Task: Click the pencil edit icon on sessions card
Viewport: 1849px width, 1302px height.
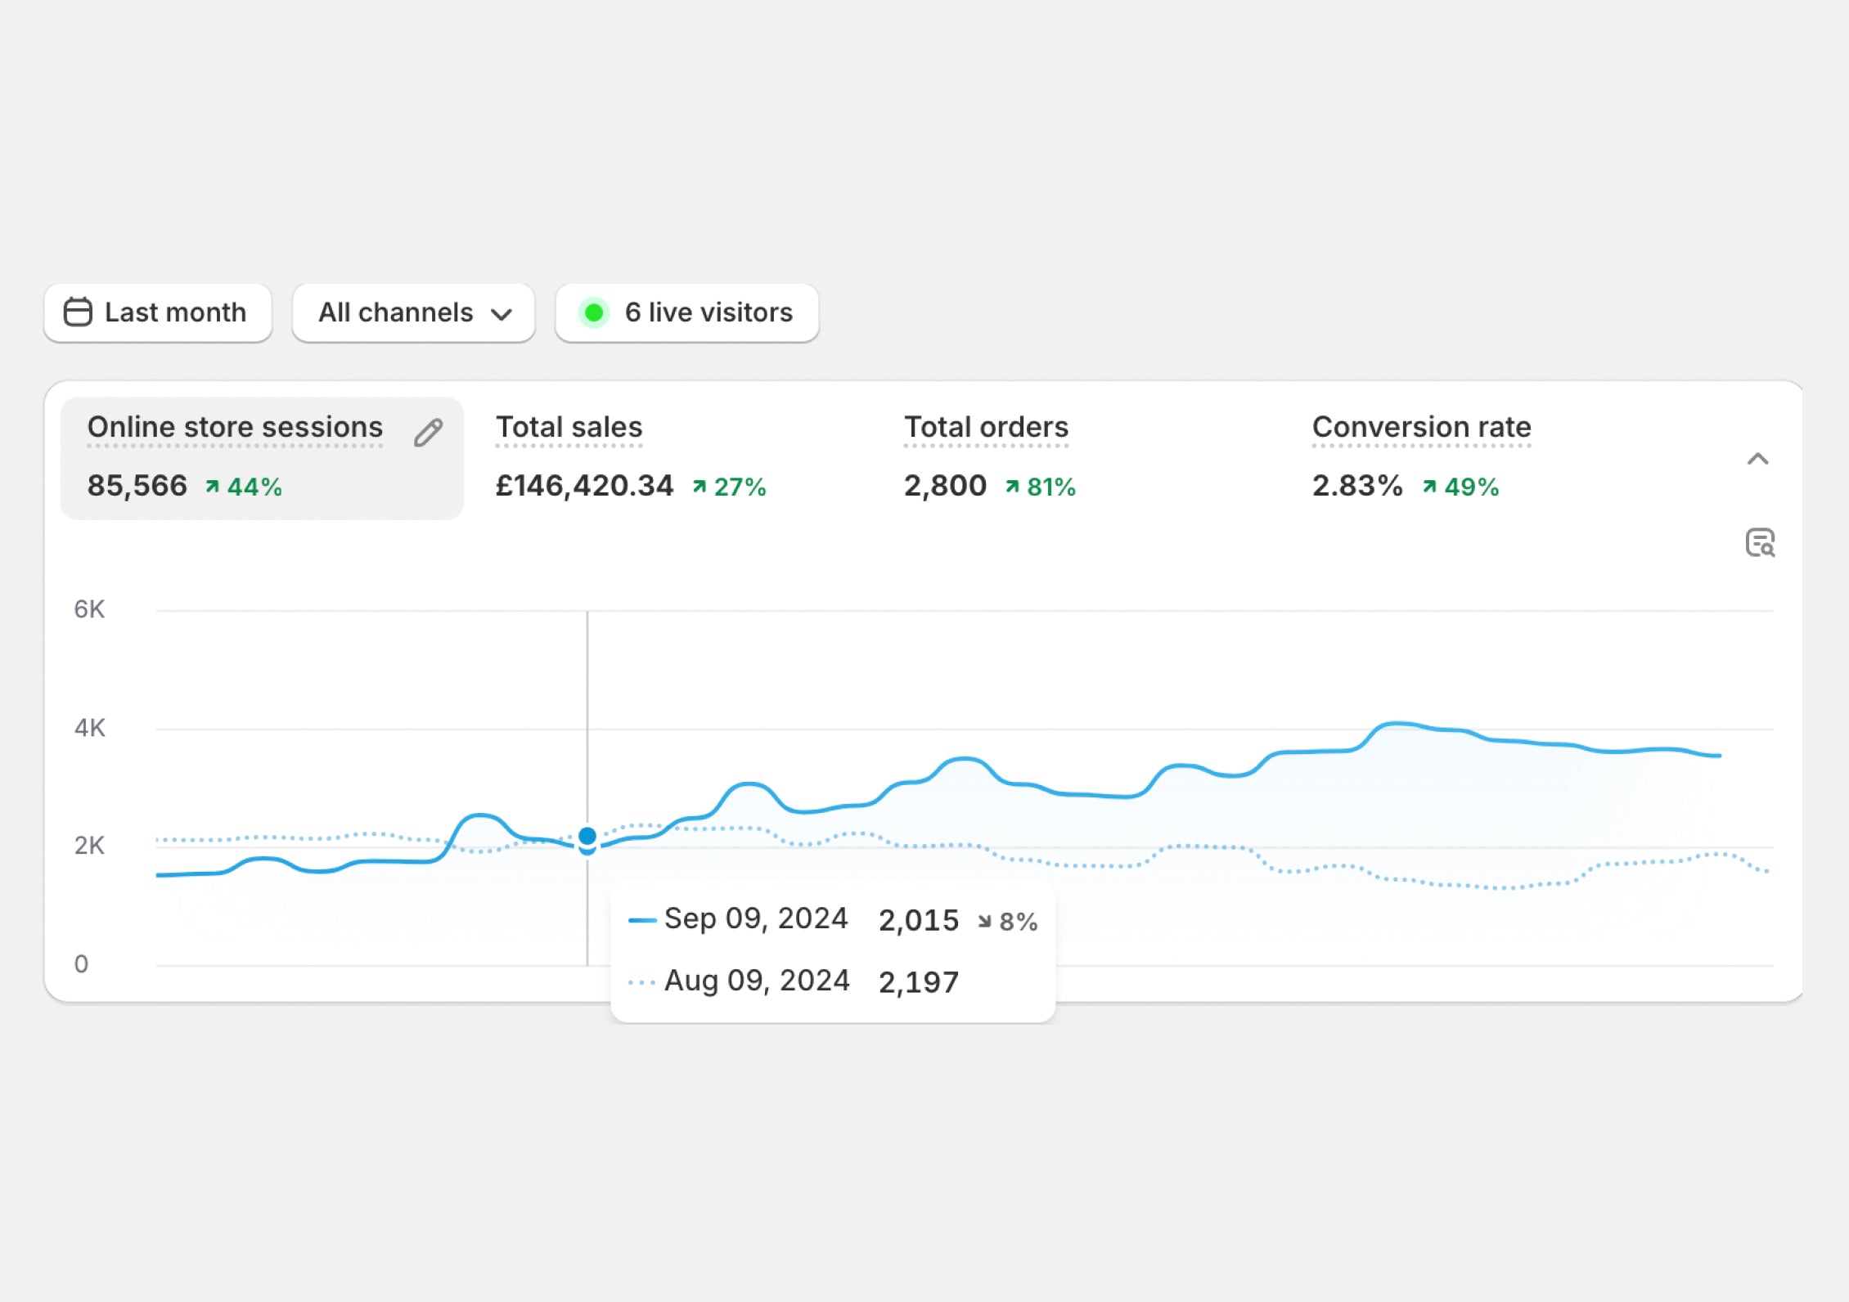Action: 428,433
